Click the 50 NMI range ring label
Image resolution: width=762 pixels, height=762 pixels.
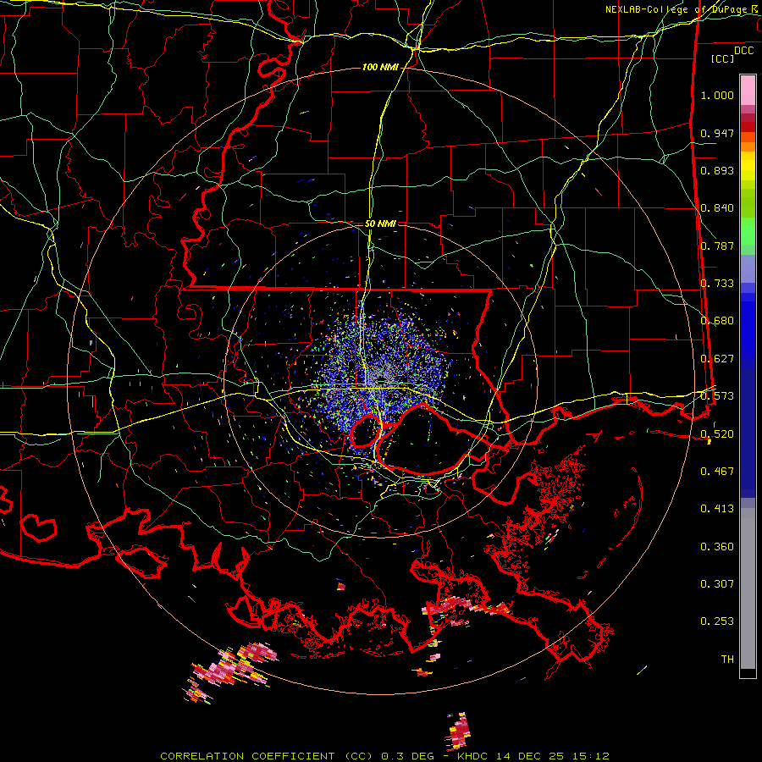pos(380,224)
